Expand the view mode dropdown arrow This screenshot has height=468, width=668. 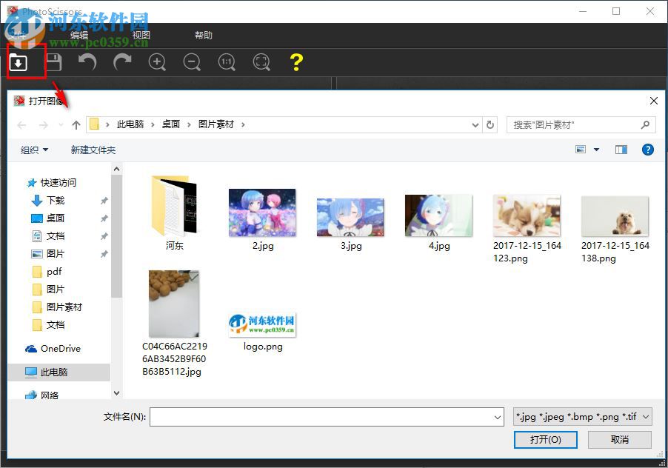596,150
